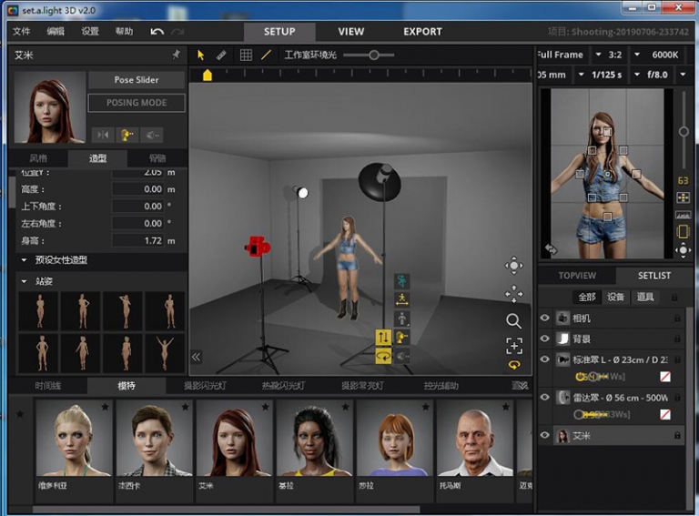Toggle lock on 艾米 setlist row
Screen dimensions: 699x516
(x=677, y=435)
